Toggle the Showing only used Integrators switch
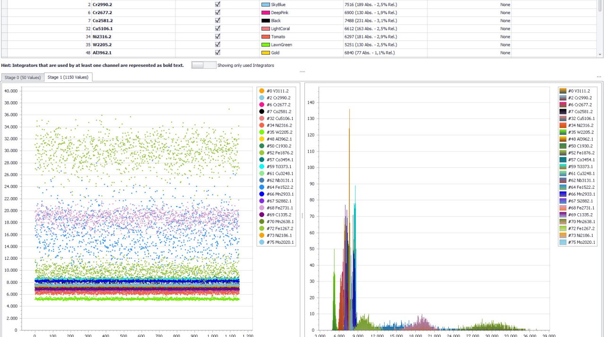This screenshot has width=604, height=337. (x=203, y=65)
